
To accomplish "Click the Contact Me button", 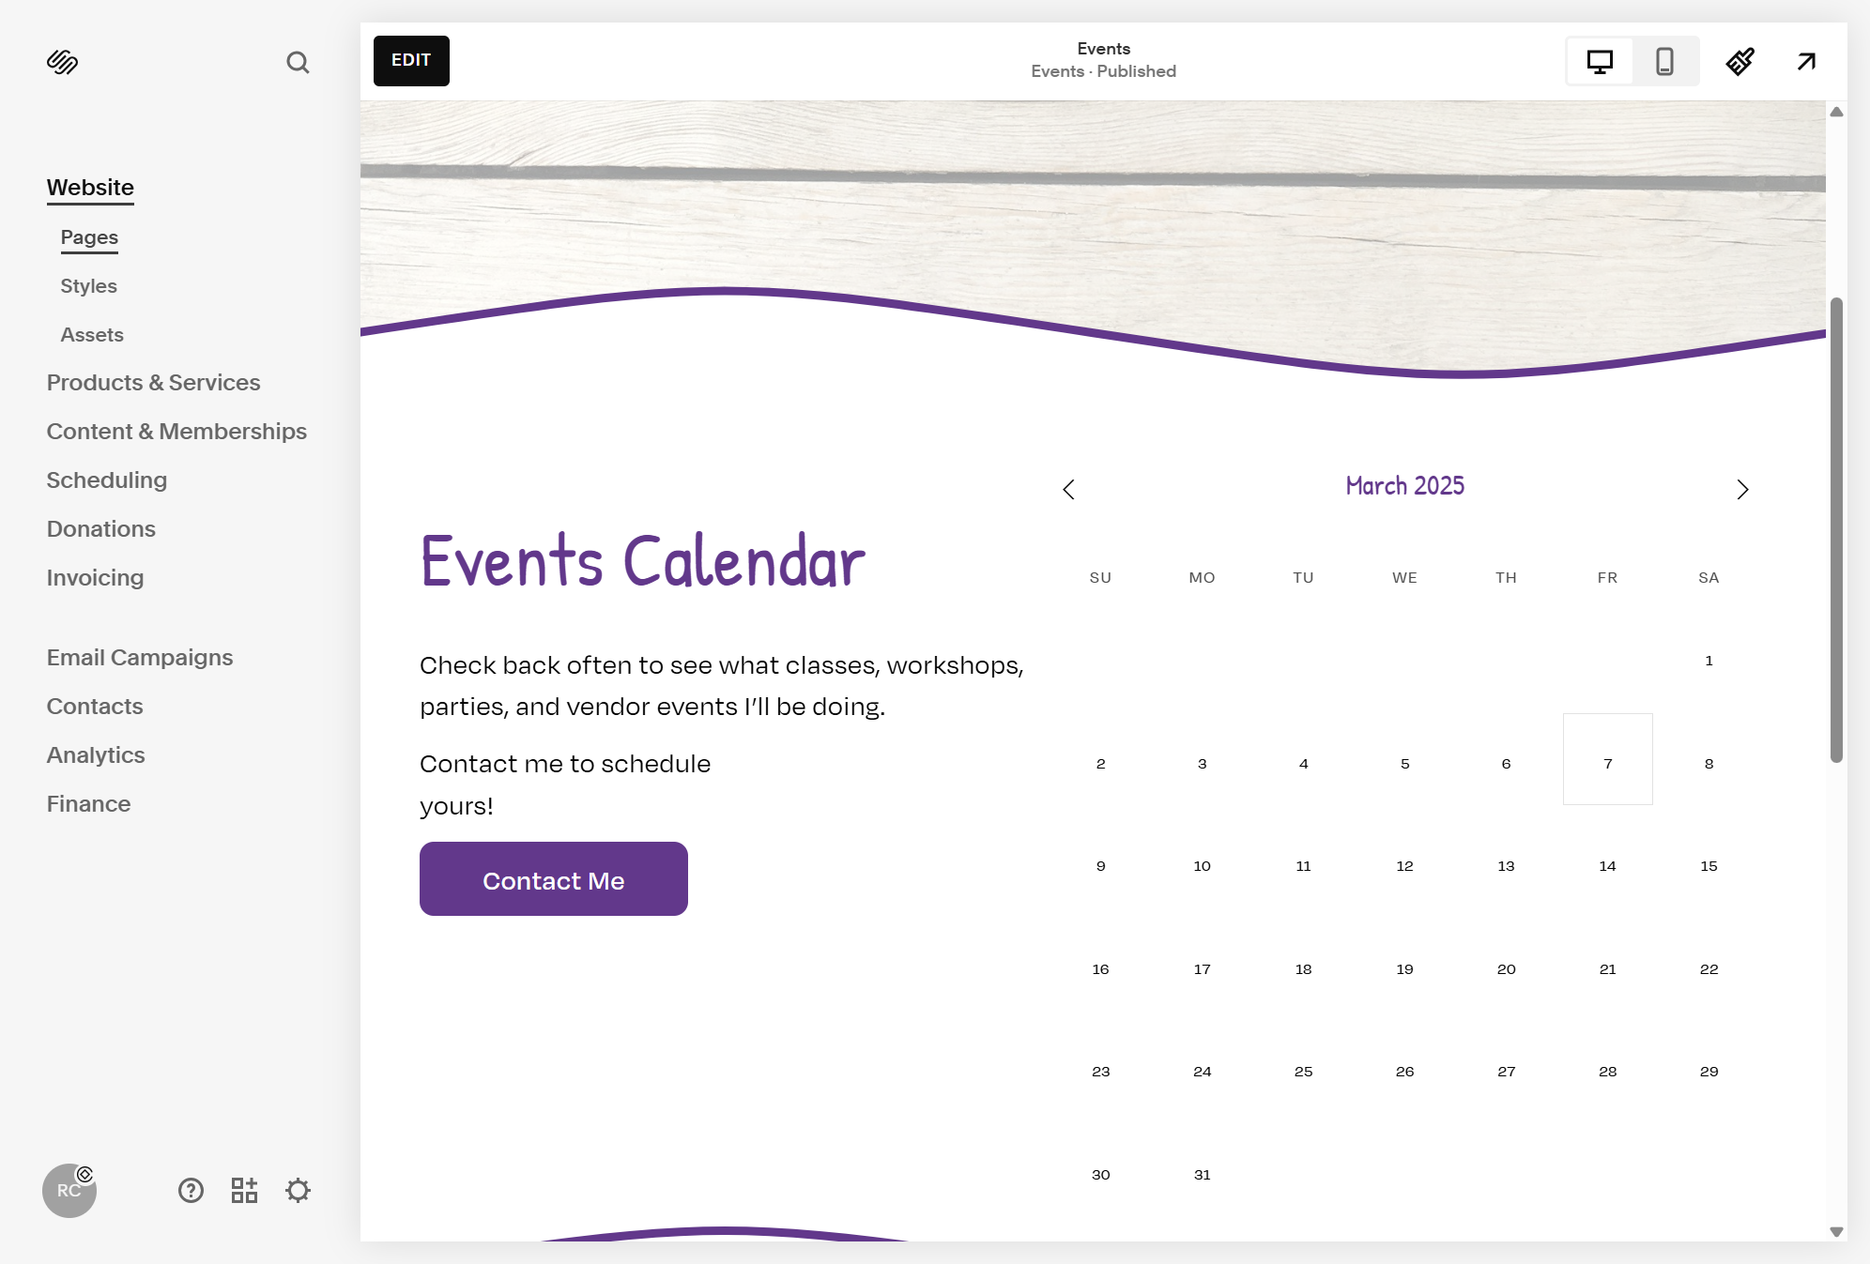I will coord(554,879).
